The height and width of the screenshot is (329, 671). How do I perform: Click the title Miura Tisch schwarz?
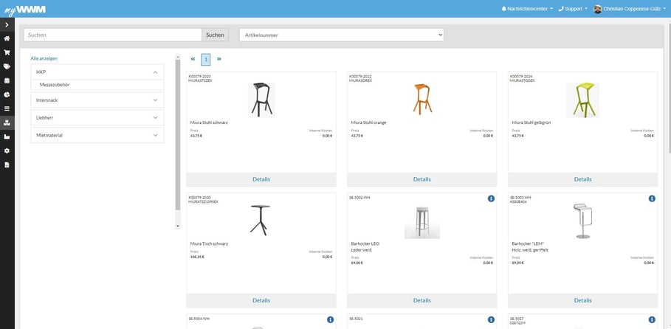pyautogui.click(x=209, y=243)
